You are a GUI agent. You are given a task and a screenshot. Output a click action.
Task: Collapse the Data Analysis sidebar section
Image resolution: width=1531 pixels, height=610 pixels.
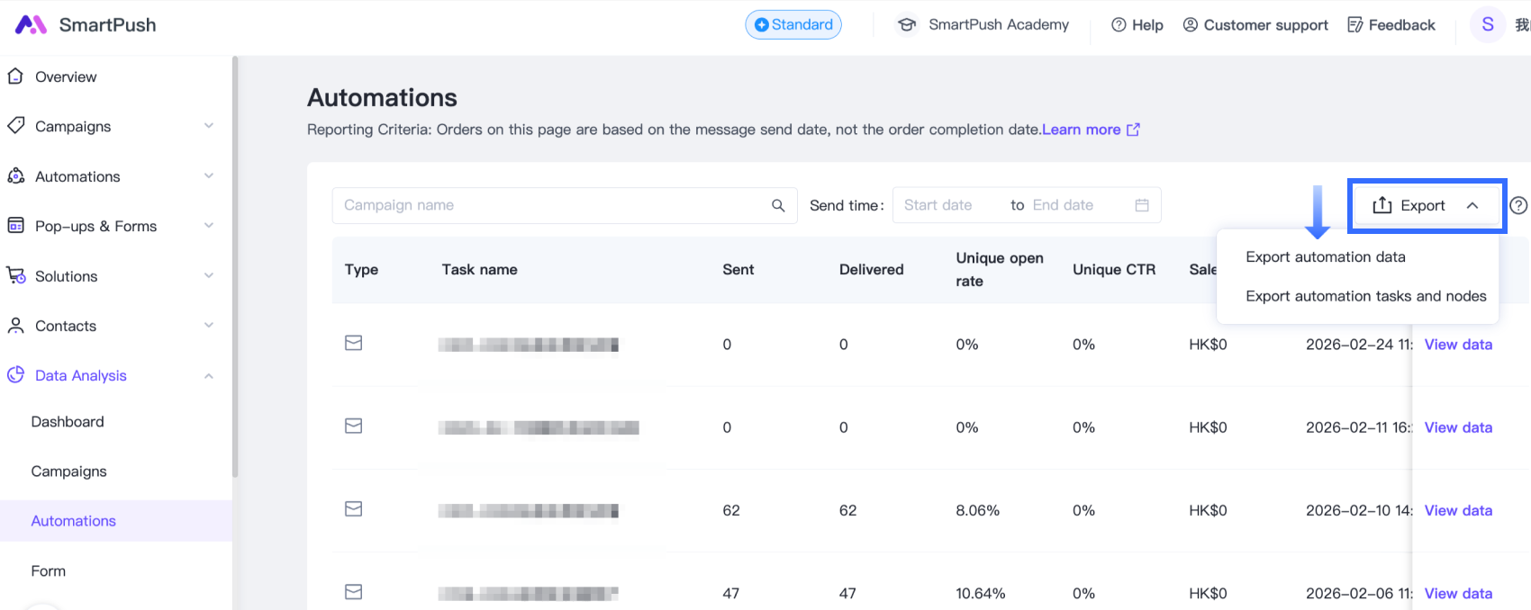tap(208, 376)
